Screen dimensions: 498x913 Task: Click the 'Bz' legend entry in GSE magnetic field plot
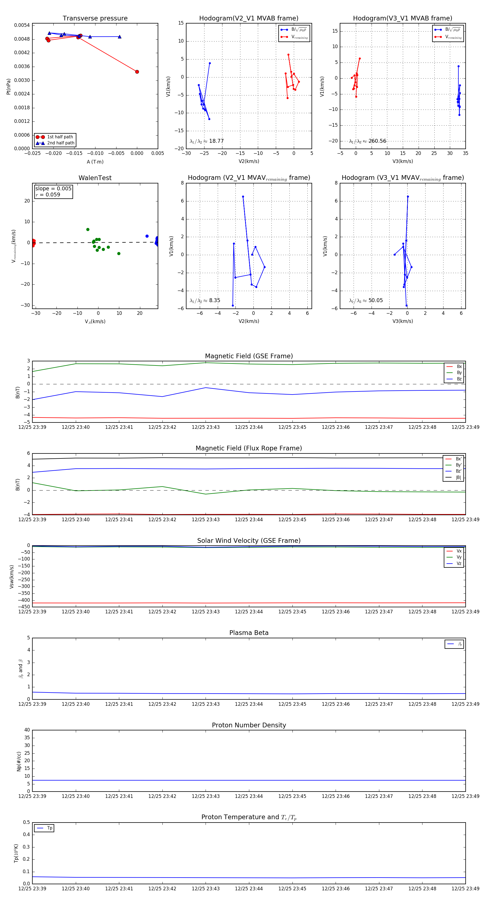coord(454,379)
